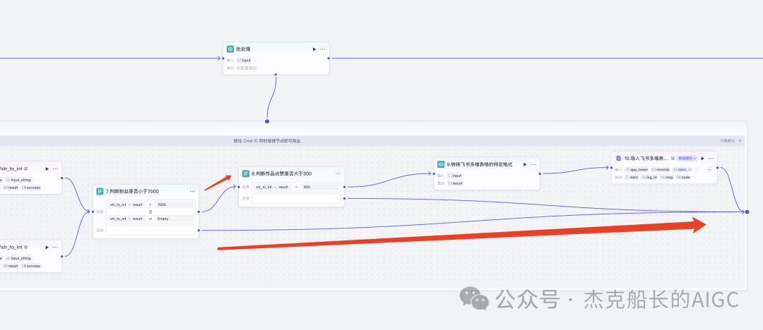The width and height of the screenshot is (763, 330).
Task: Select the 批处理 node title
Action: pos(243,49)
